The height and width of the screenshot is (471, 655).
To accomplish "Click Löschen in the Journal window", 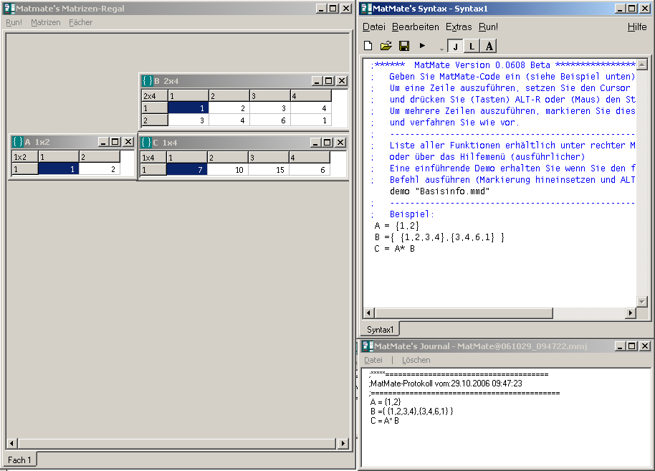I will pos(416,360).
